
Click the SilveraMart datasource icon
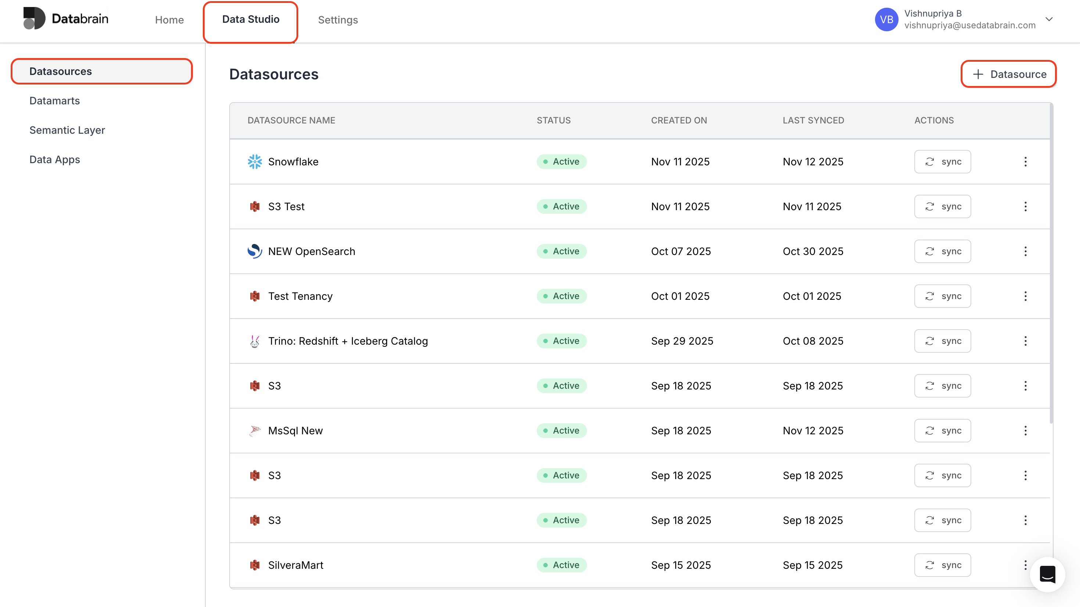(x=255, y=565)
